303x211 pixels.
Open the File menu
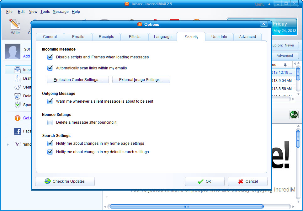click(9, 12)
